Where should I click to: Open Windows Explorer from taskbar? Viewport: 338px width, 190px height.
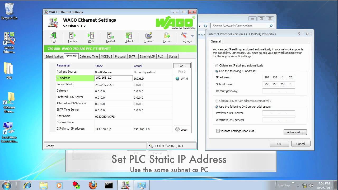(x=44, y=185)
